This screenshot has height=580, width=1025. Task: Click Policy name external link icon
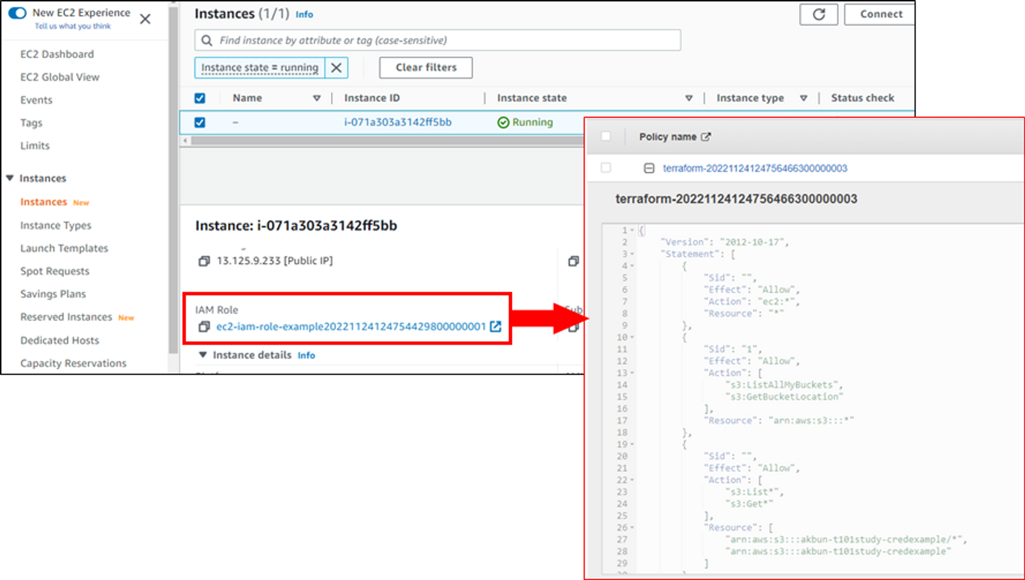706,137
